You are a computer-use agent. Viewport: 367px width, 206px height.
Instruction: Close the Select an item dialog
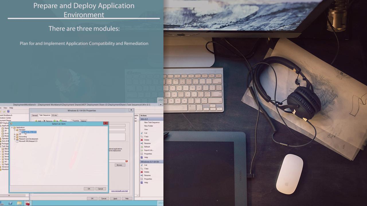pos(106,123)
